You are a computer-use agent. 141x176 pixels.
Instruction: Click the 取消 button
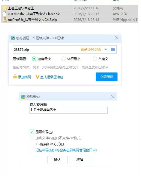click(x=80, y=160)
